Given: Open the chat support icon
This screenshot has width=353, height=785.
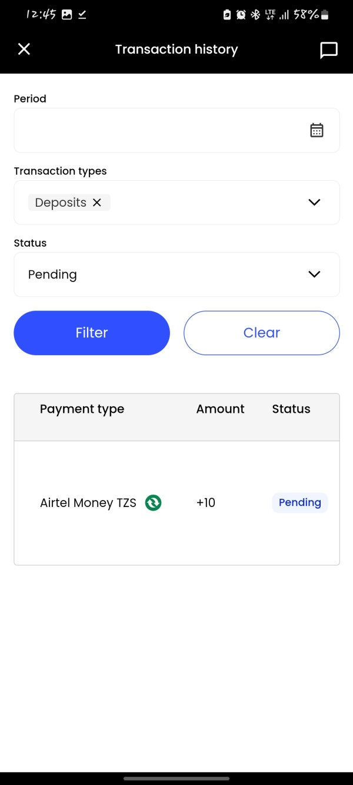Looking at the screenshot, I should [328, 50].
